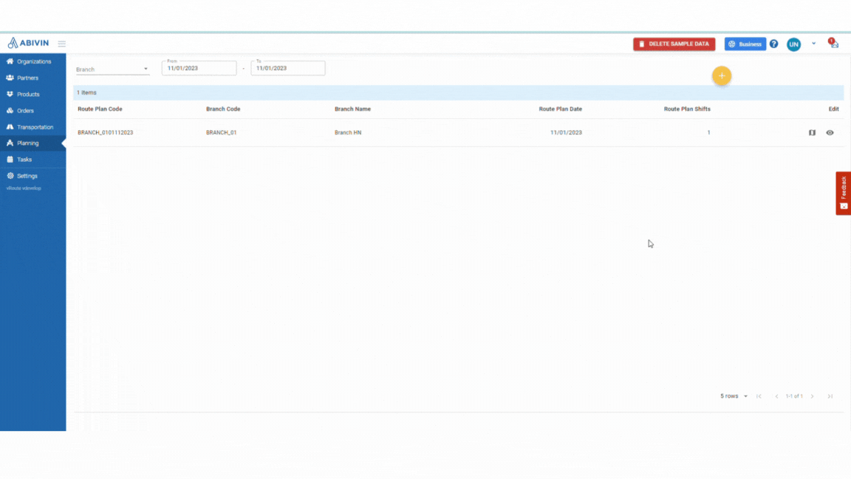Open Transportation in the sidebar
Viewport: 851px width, 479px height.
(33, 126)
